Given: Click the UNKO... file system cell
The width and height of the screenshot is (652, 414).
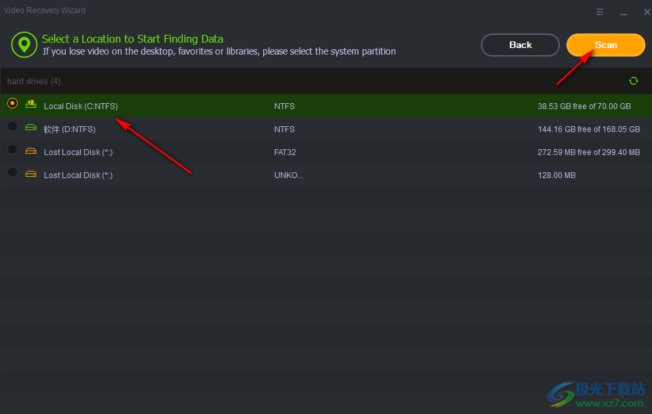Looking at the screenshot, I should tap(288, 175).
